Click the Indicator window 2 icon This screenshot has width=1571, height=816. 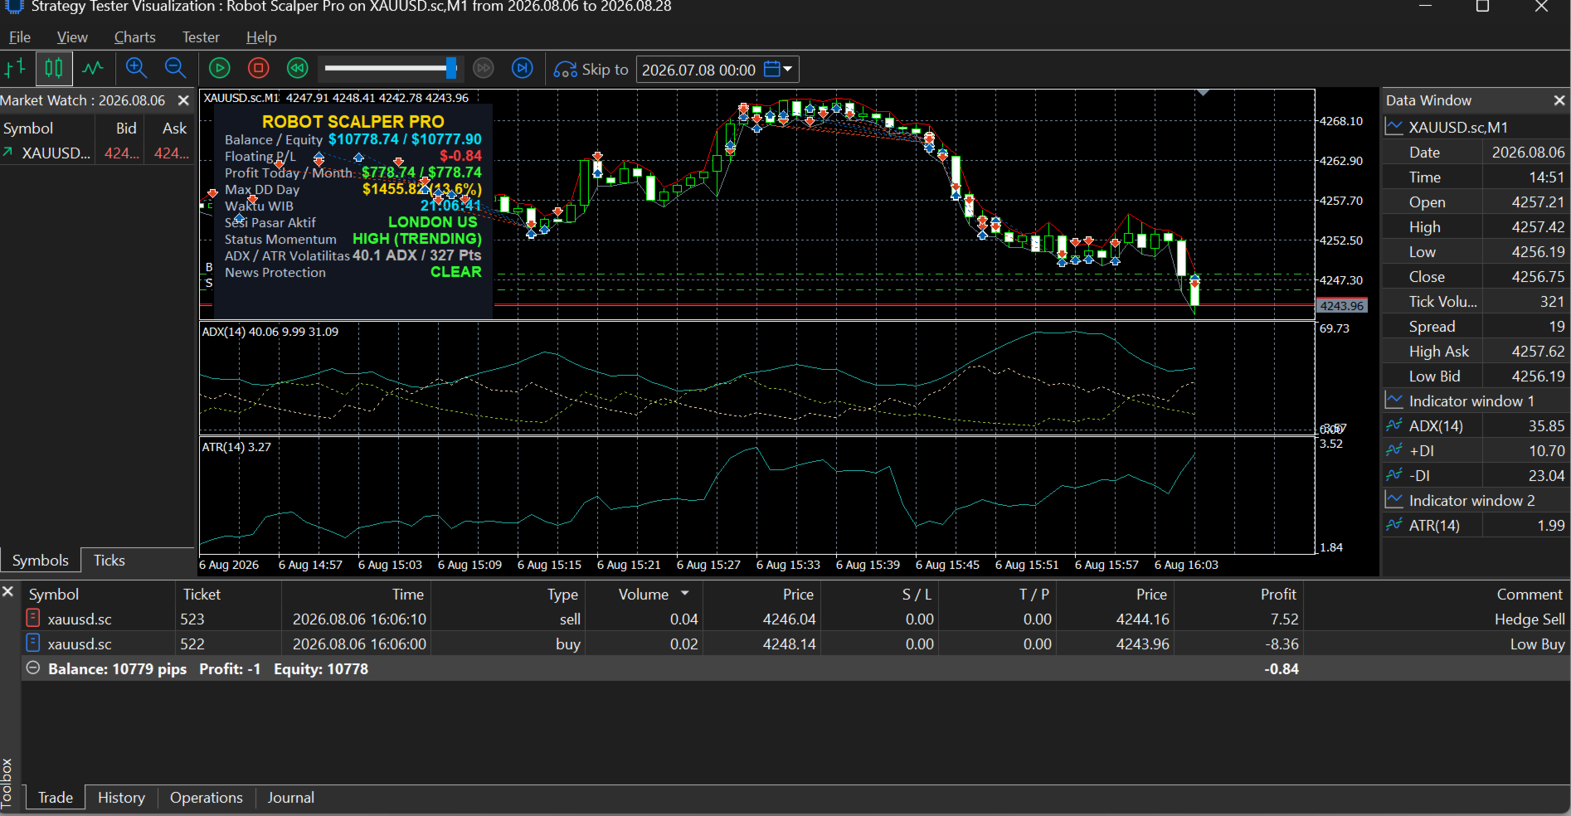[1394, 500]
